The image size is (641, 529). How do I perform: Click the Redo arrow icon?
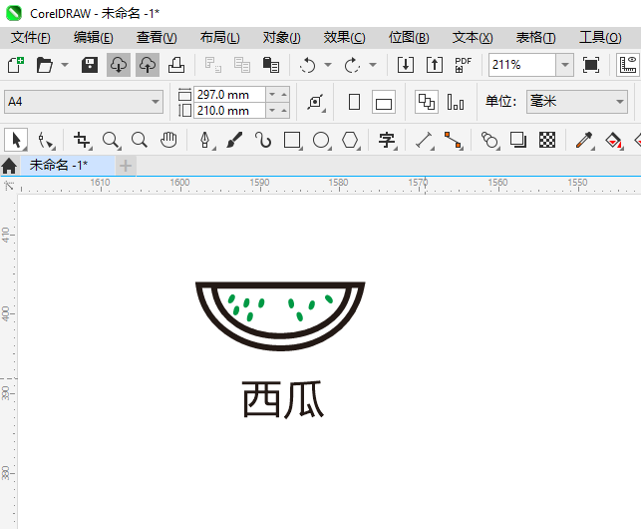point(352,65)
